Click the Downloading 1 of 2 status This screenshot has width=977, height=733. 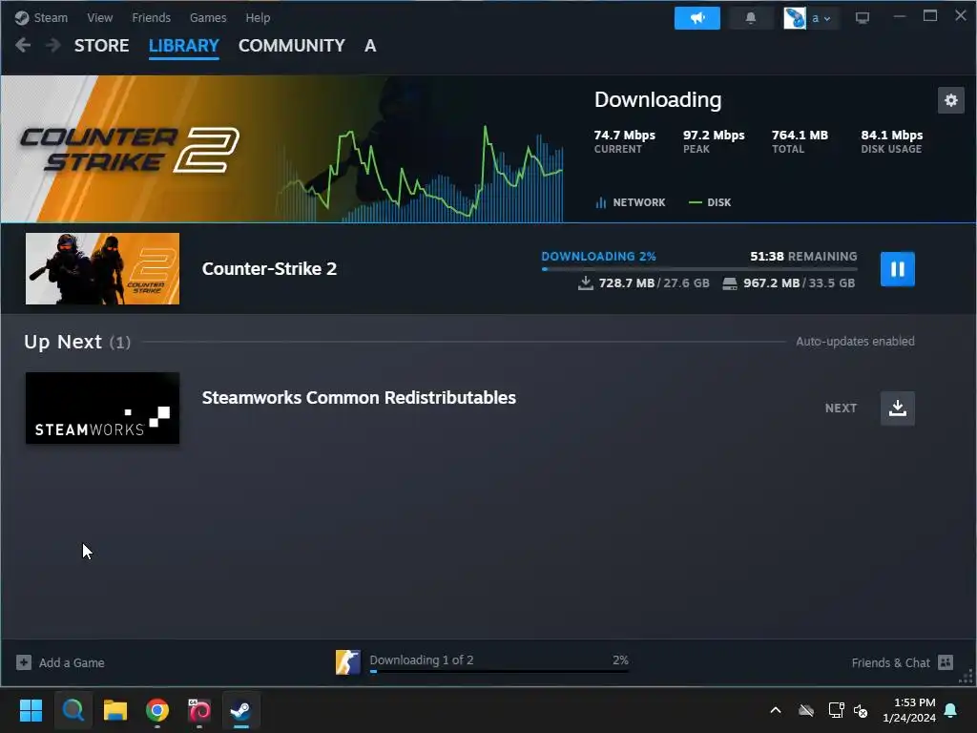pos(421,660)
